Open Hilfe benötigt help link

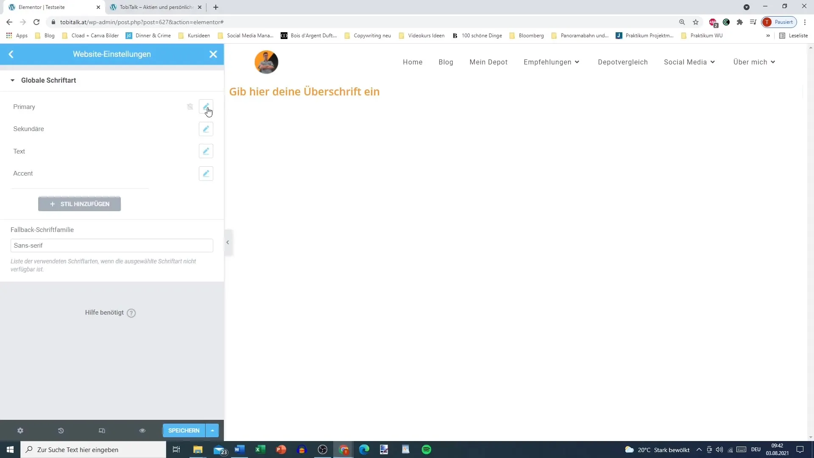(x=110, y=313)
